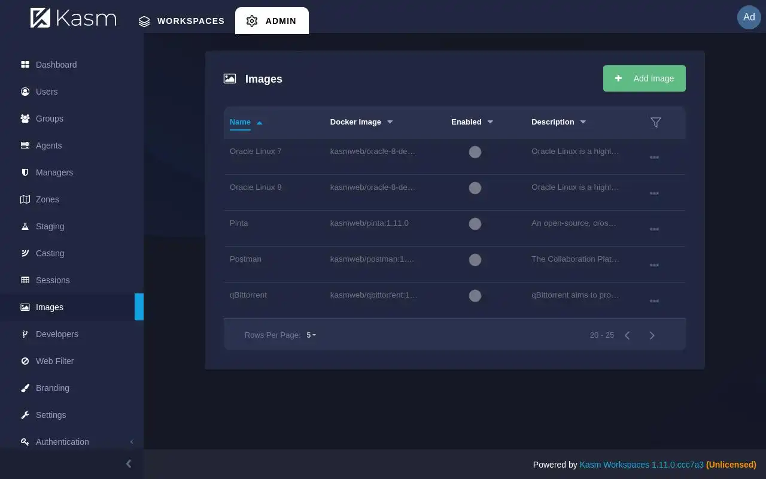
Task: Click the Enabled column header text
Action: point(466,122)
